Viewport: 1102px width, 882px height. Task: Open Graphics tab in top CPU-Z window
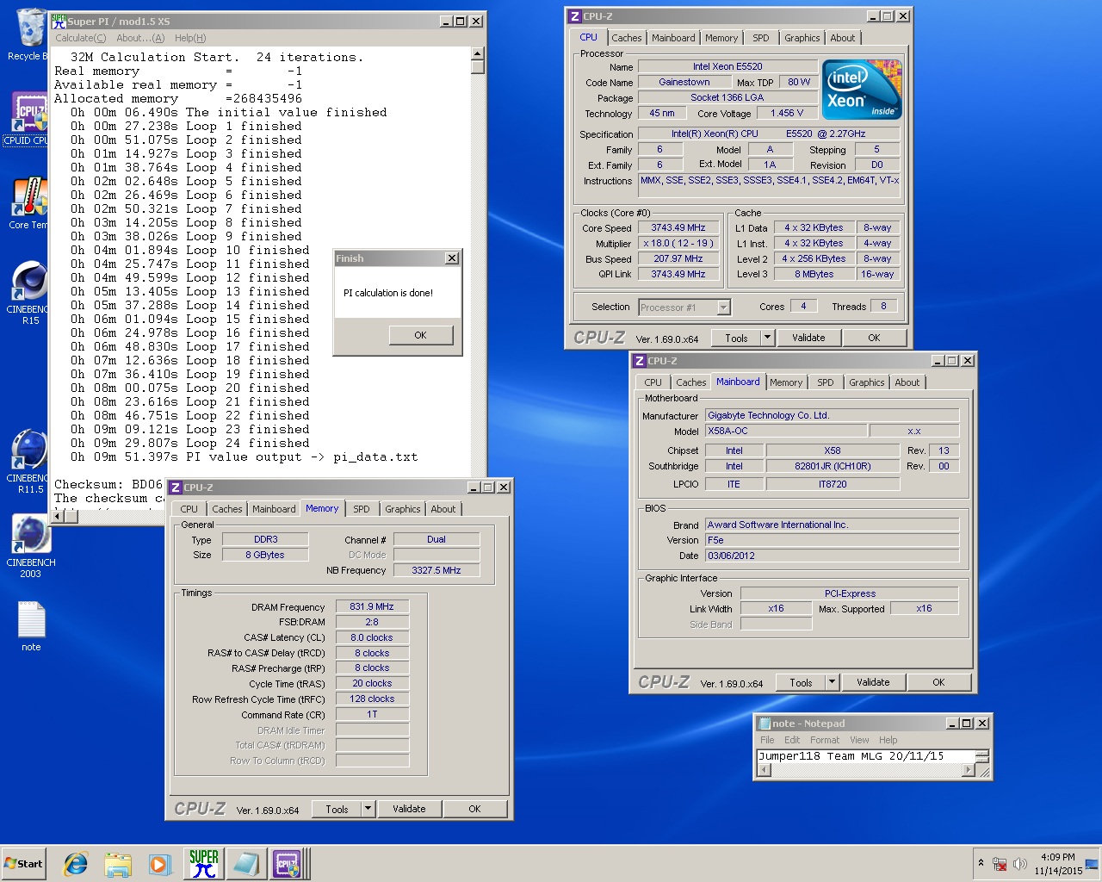[x=802, y=38]
